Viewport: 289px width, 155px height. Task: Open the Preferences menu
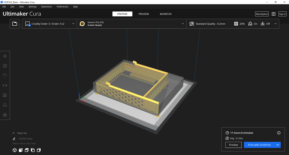[62, 7]
